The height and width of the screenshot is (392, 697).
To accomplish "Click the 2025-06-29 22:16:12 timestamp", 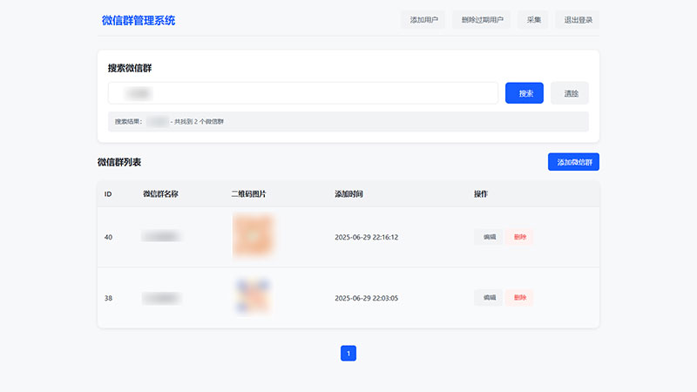I will point(366,237).
